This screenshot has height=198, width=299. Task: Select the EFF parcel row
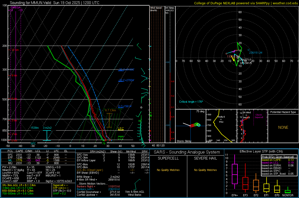coord(38,158)
